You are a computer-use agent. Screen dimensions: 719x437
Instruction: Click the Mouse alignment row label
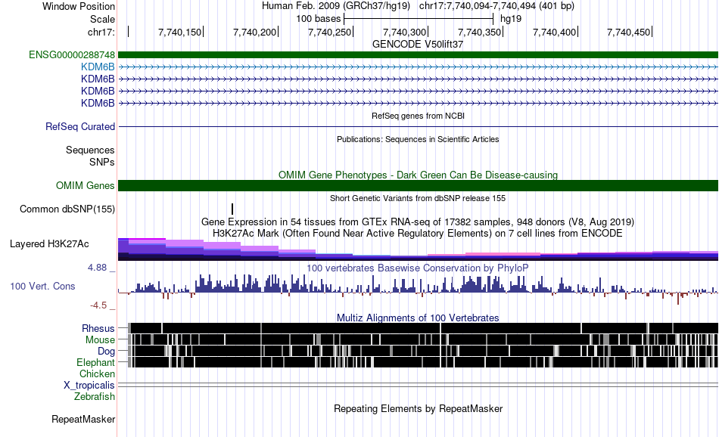100,340
